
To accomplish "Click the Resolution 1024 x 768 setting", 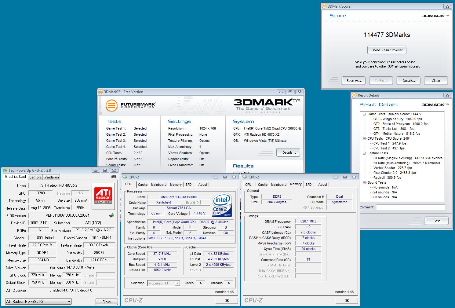I will (x=207, y=128).
